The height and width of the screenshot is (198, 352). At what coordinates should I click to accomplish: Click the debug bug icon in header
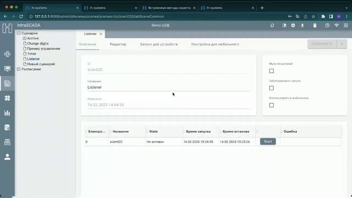point(315,25)
